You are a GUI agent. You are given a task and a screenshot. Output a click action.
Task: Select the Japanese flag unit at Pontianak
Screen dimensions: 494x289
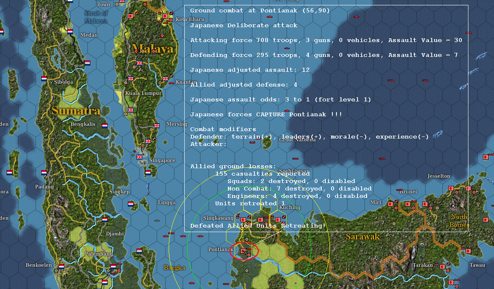tap(243, 251)
